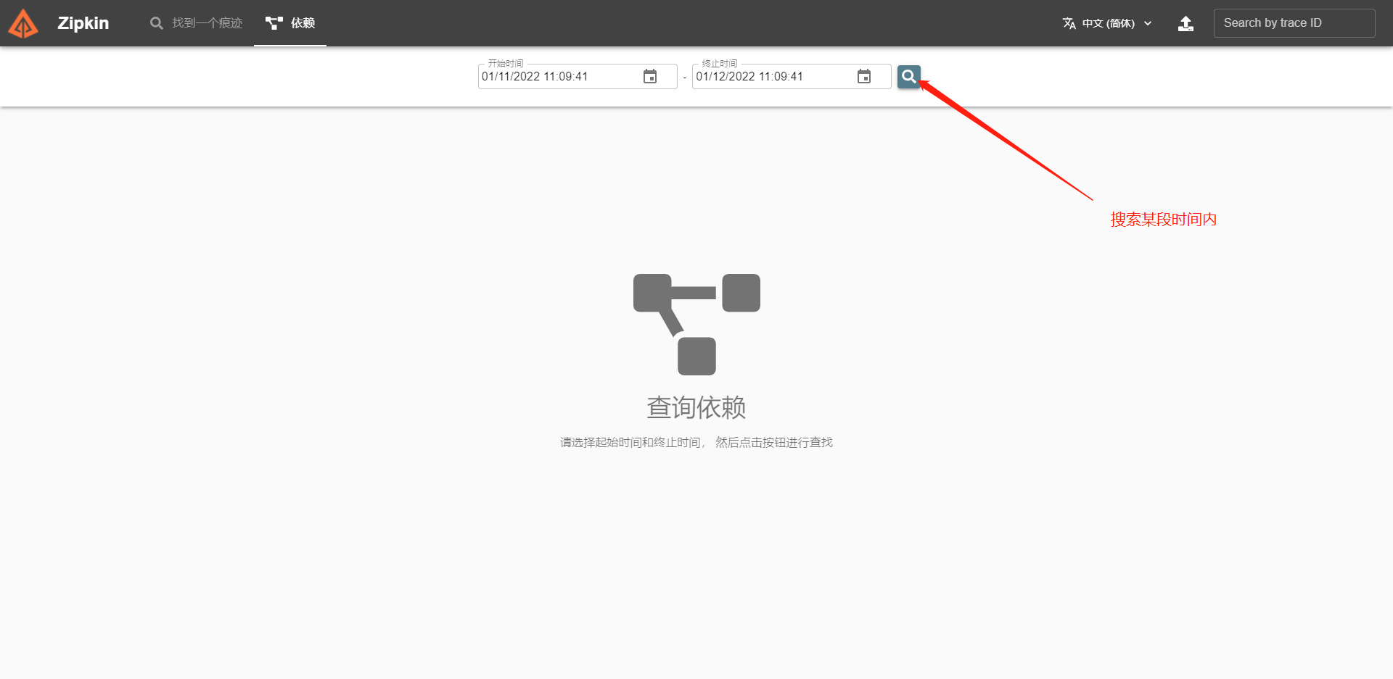The height and width of the screenshot is (679, 1393).
Task: Click the red annotation text 搜索某段时间内
Action: coord(1163,219)
